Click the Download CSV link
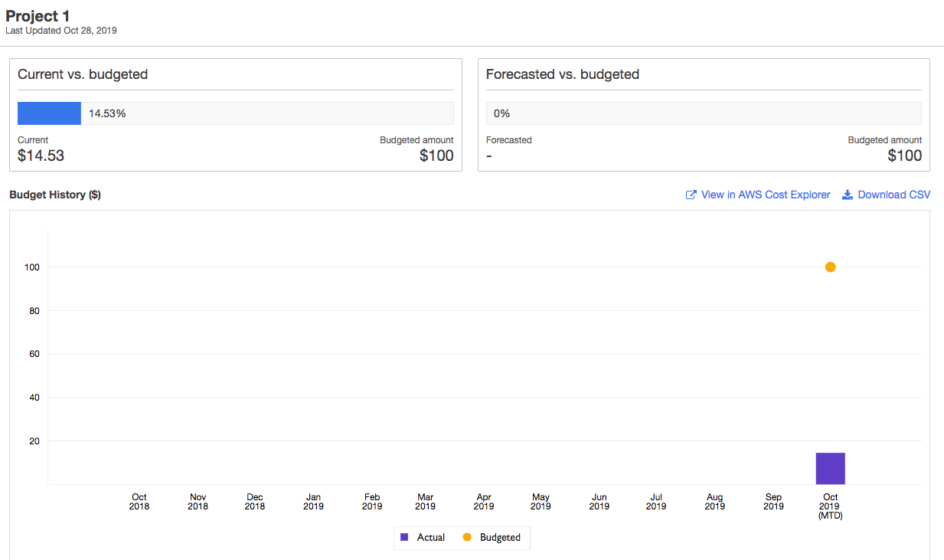944x560 pixels. pyautogui.click(x=893, y=195)
